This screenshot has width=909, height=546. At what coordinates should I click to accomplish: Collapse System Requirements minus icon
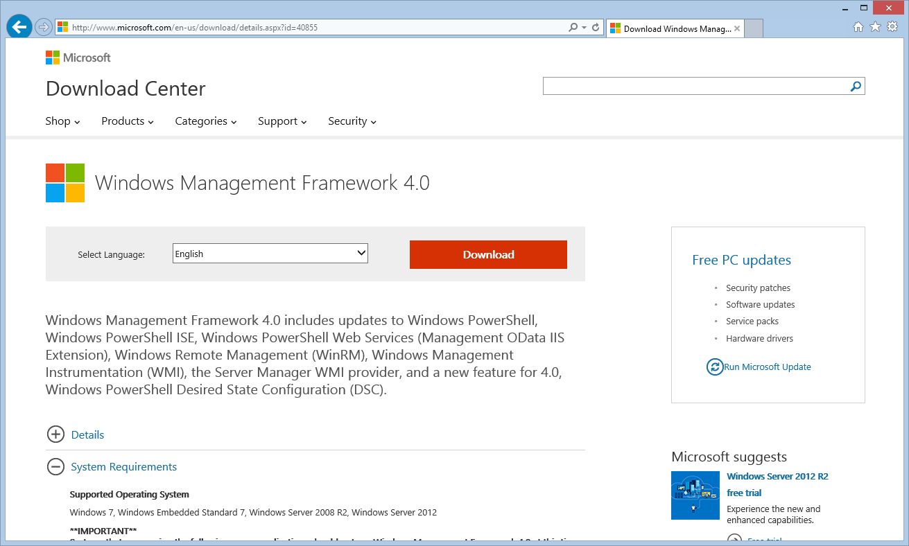pos(55,467)
